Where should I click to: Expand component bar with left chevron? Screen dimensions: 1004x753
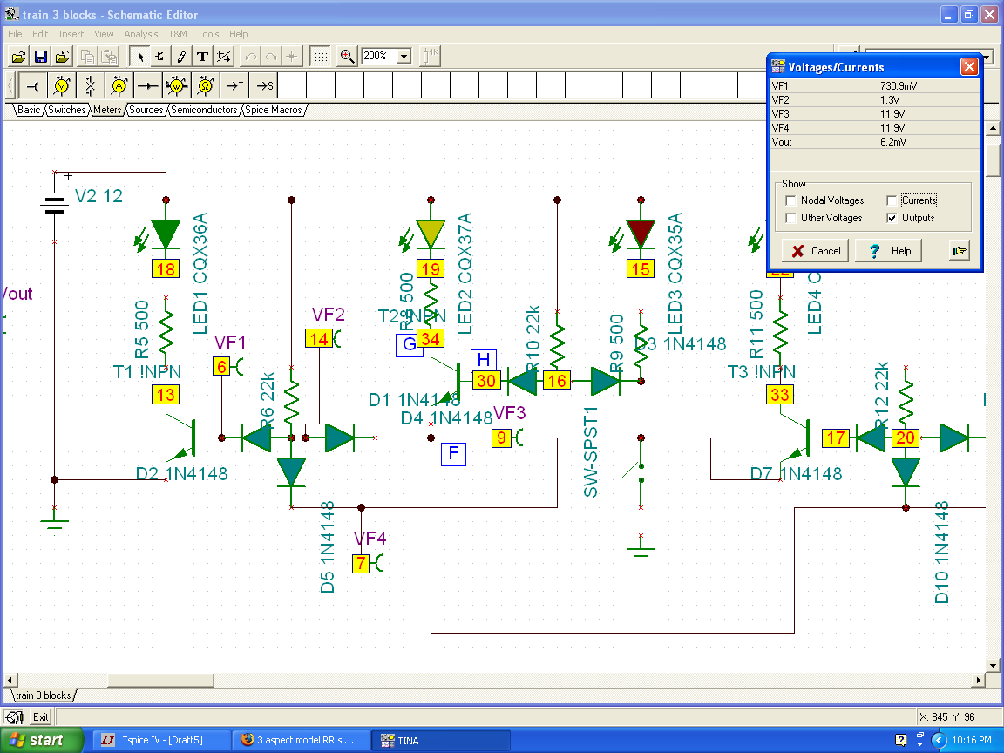coord(10,85)
